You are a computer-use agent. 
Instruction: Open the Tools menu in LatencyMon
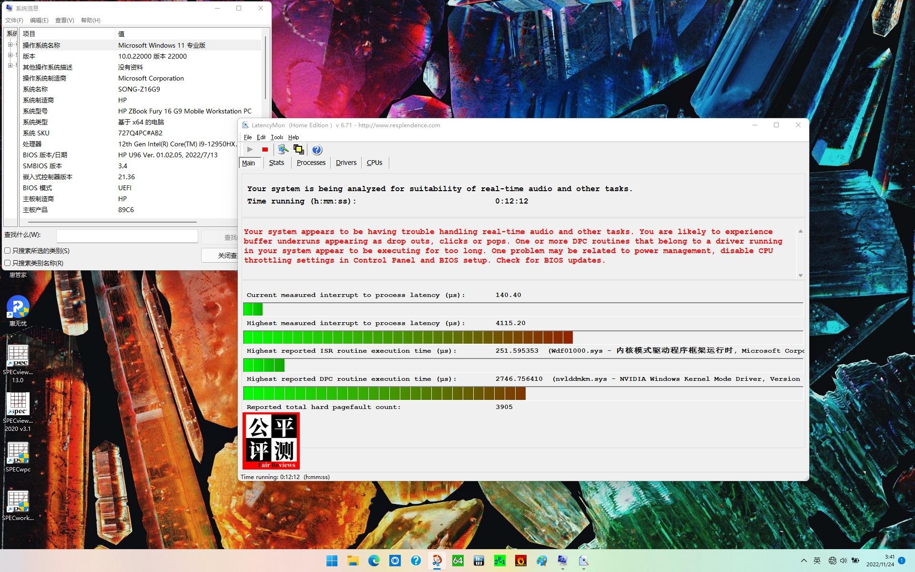click(276, 137)
